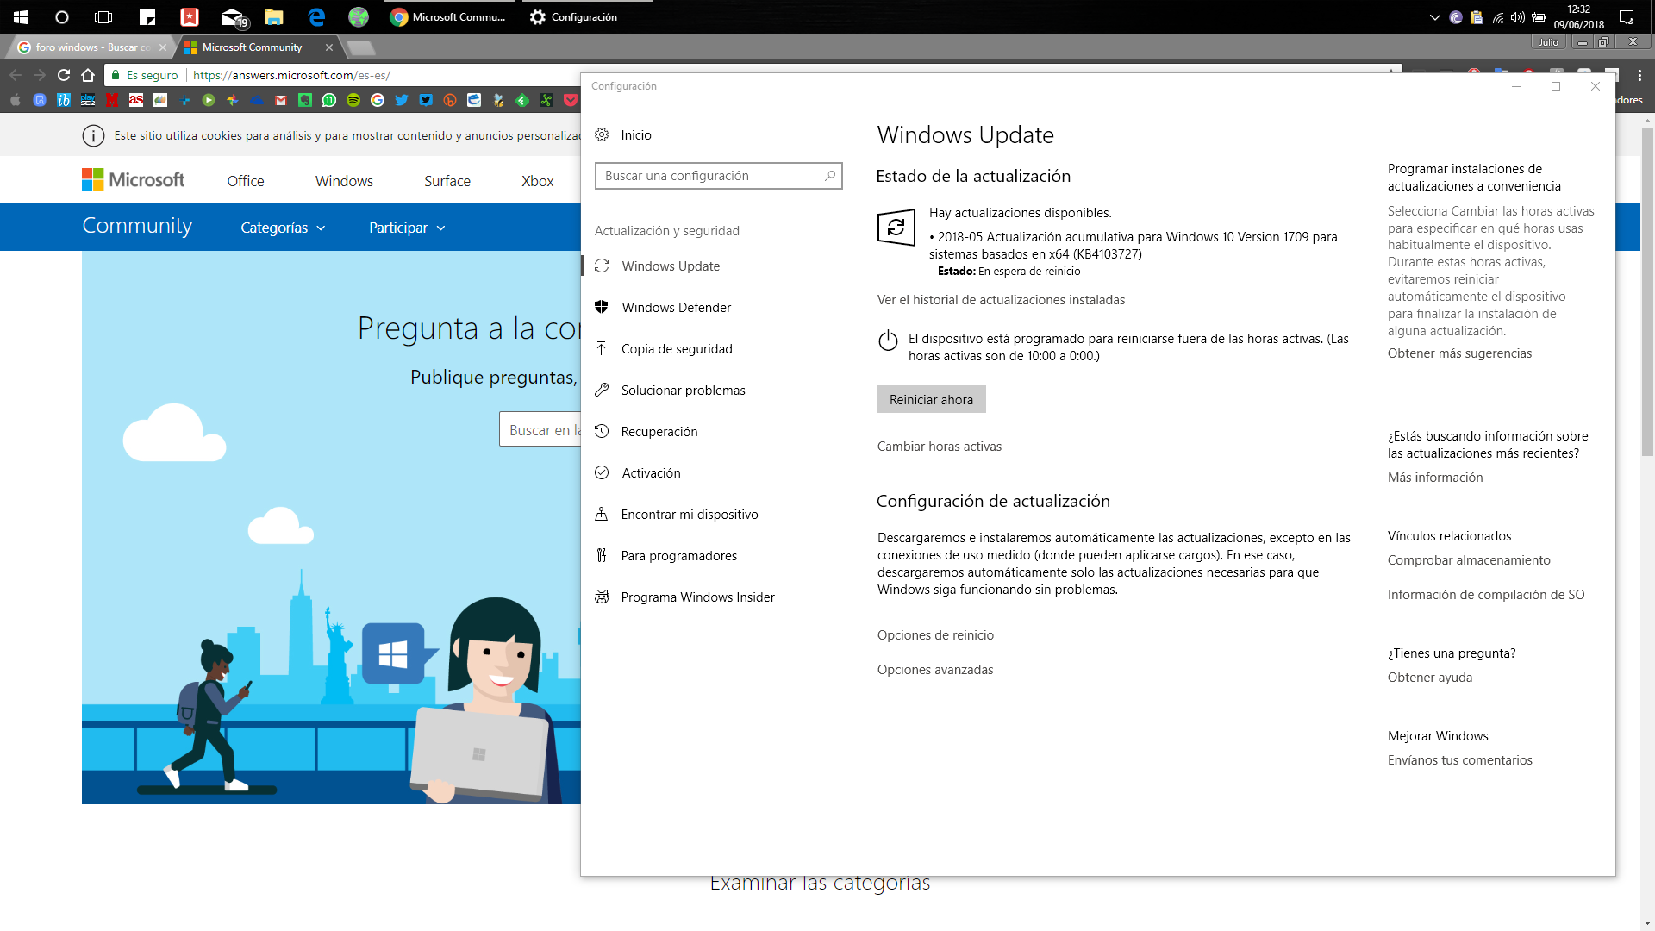Click the Windows Start button
The width and height of the screenshot is (1655, 931).
point(21,17)
